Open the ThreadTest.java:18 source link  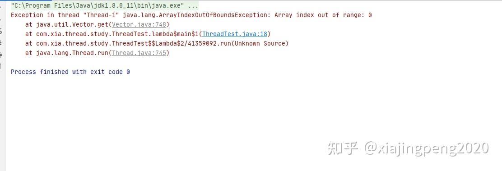click(235, 34)
